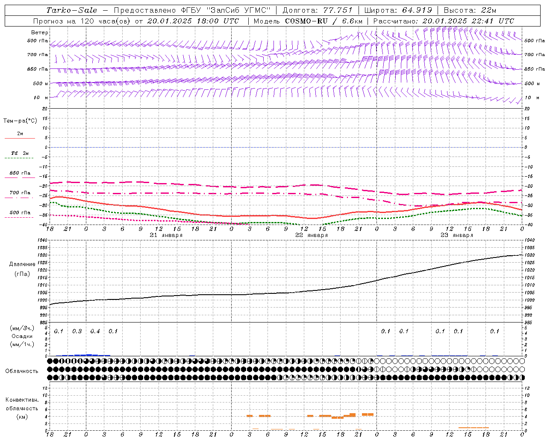Click the low orange convective bar near hour 15 on 23 января

click(473, 428)
